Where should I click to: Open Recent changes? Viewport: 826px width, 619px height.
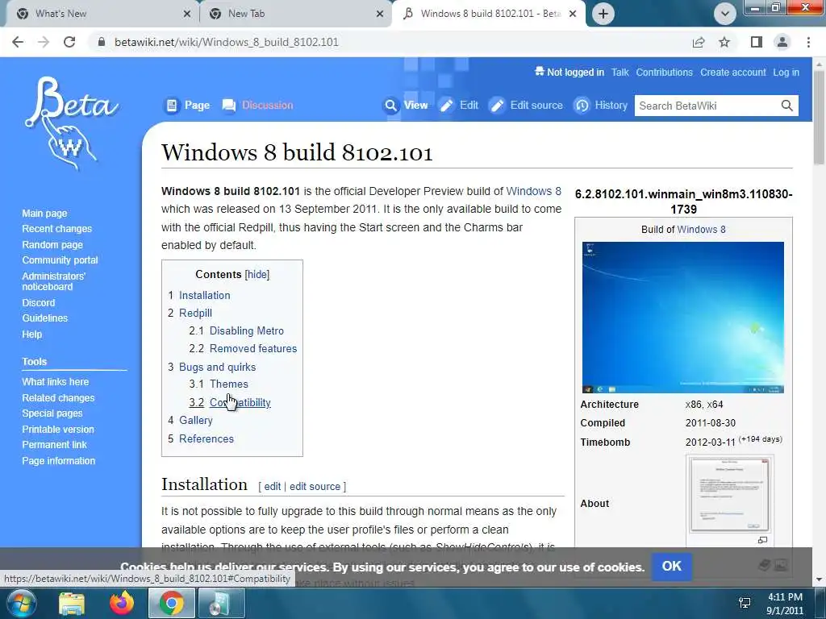pos(57,229)
